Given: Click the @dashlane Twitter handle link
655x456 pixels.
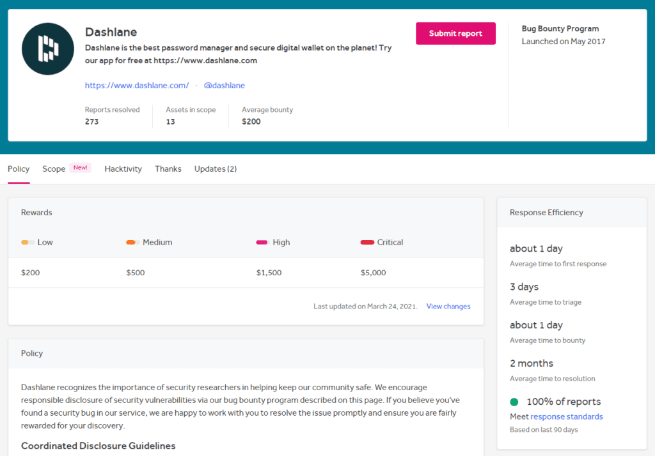Looking at the screenshot, I should coord(225,85).
